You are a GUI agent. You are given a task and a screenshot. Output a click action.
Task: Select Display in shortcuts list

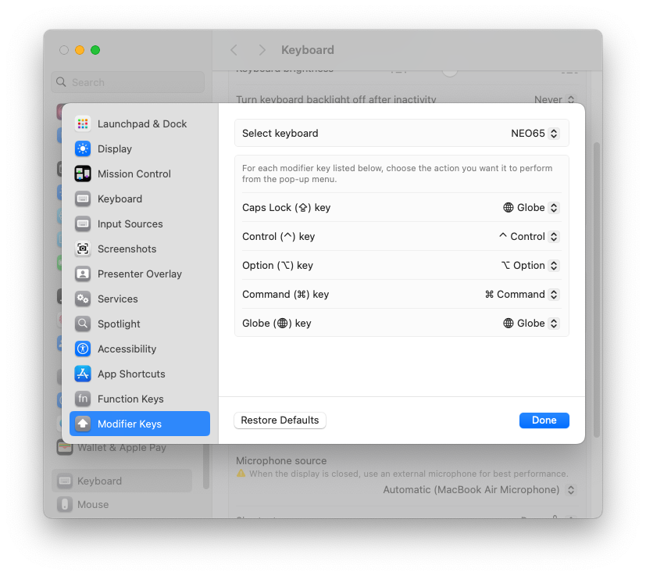[x=140, y=148]
